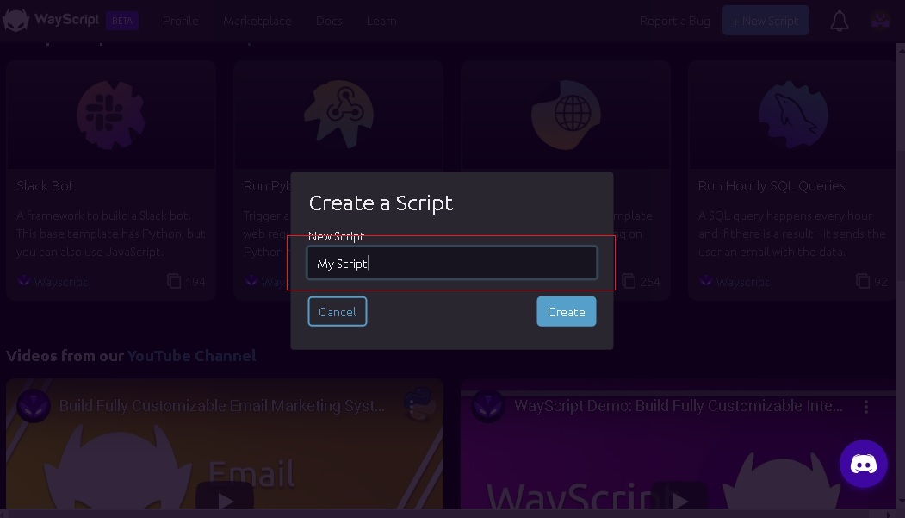Open Run Hourly SQL Queries card title
Screen dimensions: 905x518
pos(771,186)
